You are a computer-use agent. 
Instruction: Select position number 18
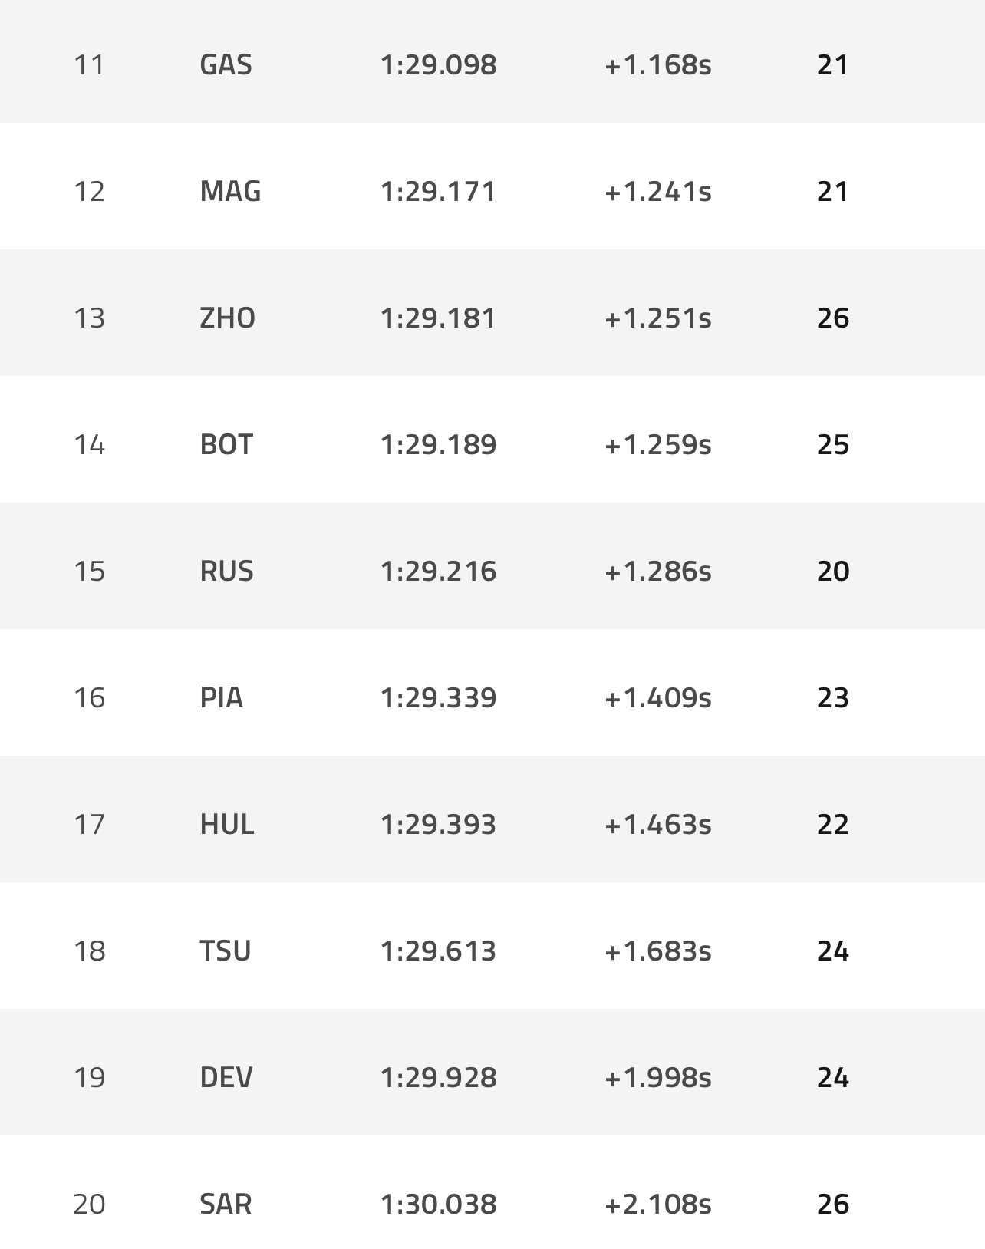point(89,951)
